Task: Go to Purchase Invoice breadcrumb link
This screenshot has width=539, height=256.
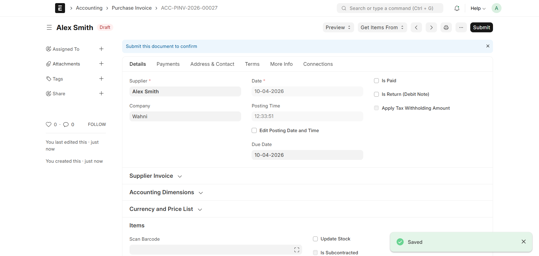Action: click(132, 8)
